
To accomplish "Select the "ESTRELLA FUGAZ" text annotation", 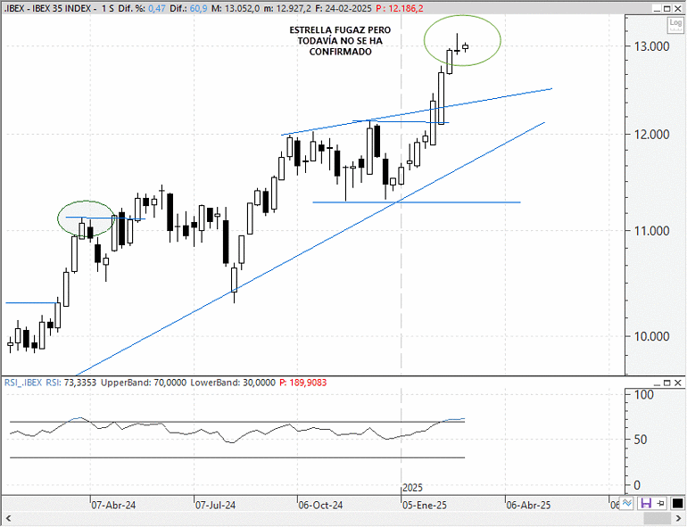I will pos(340,41).
